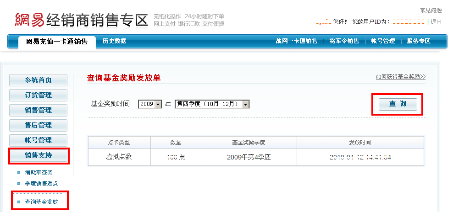Click the 基金奖励季度 column header
The width and height of the screenshot is (453, 212).
coord(249,142)
